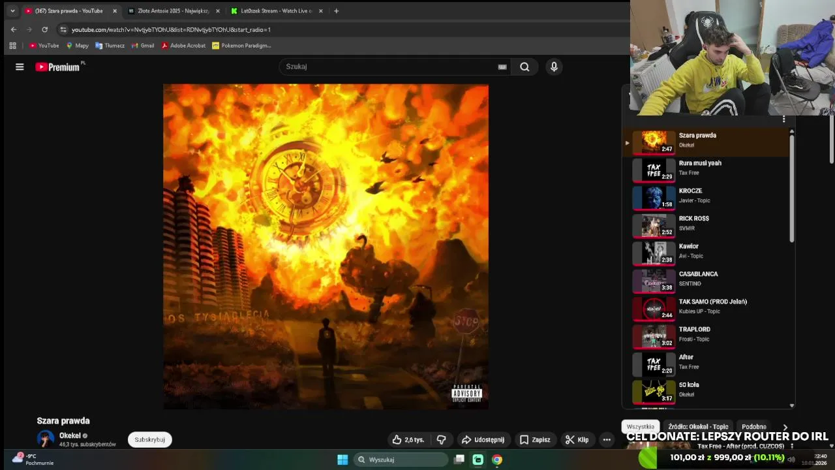Open the YouTube hamburger guide menu
Viewport: 835px width, 470px height.
pyautogui.click(x=20, y=67)
